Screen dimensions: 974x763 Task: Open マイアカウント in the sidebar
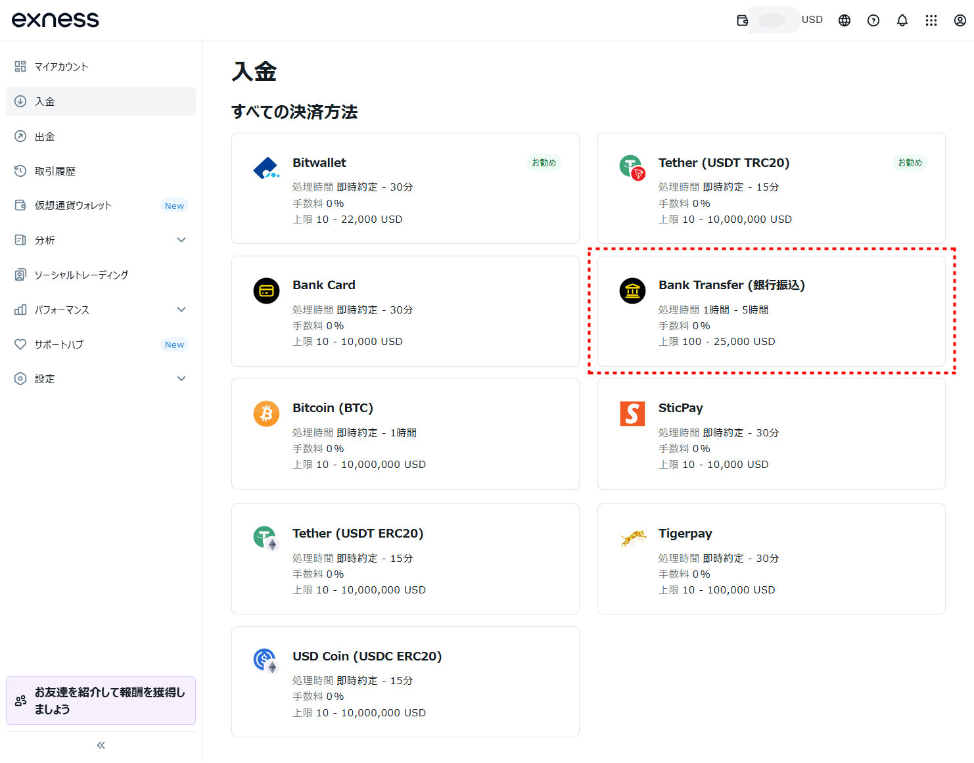click(x=101, y=66)
